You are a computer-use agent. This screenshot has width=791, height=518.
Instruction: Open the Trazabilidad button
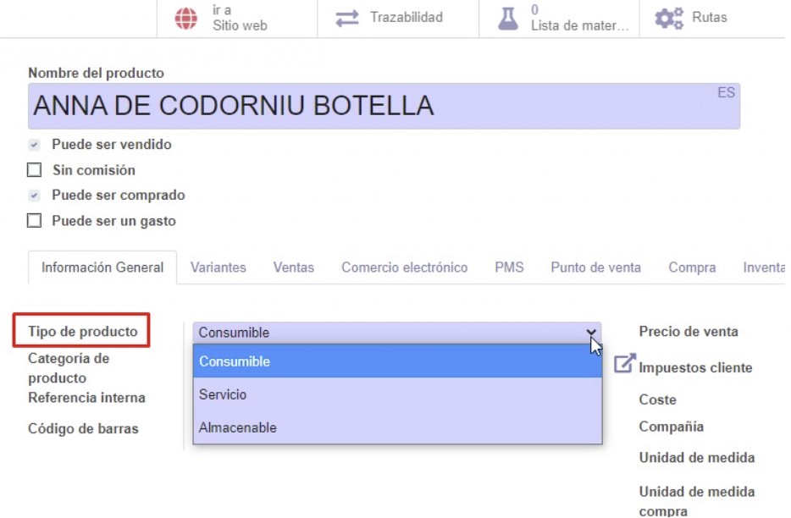[398, 18]
